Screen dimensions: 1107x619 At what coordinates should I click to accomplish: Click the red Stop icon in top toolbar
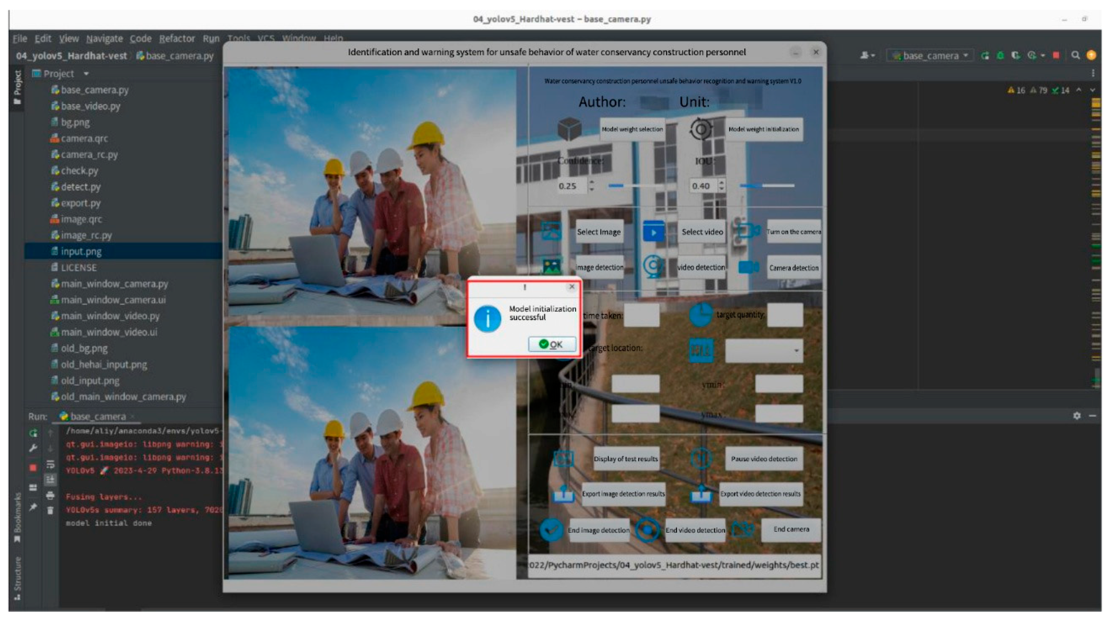pos(1056,55)
